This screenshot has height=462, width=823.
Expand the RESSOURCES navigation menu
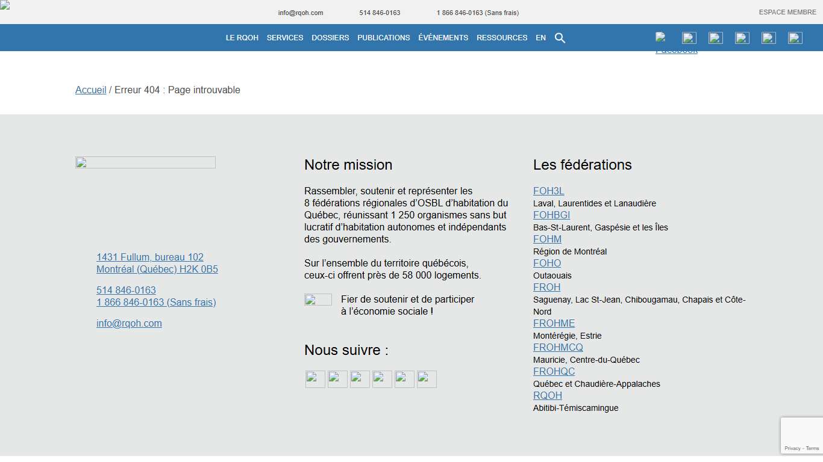[x=502, y=37]
